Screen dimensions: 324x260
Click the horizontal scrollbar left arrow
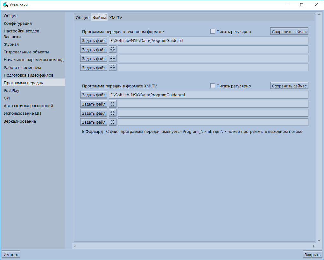point(75,246)
